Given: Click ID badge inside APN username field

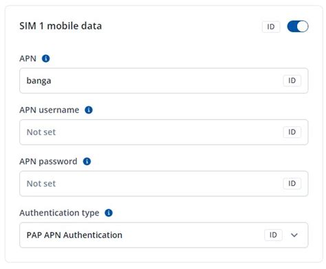Looking at the screenshot, I should (x=292, y=132).
